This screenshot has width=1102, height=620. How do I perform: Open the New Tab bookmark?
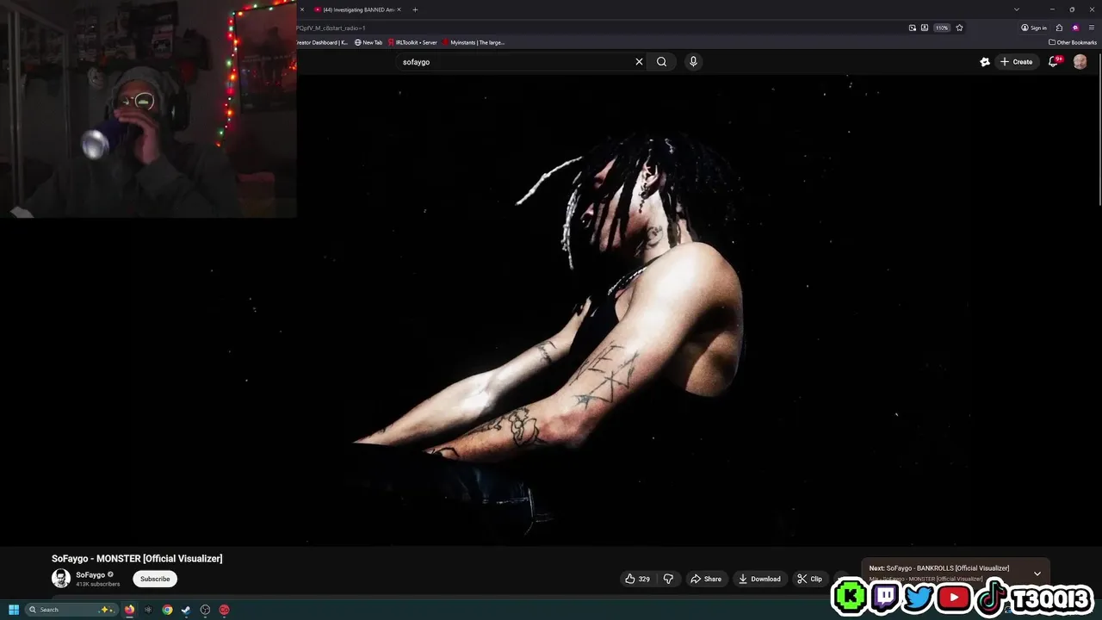click(x=368, y=42)
